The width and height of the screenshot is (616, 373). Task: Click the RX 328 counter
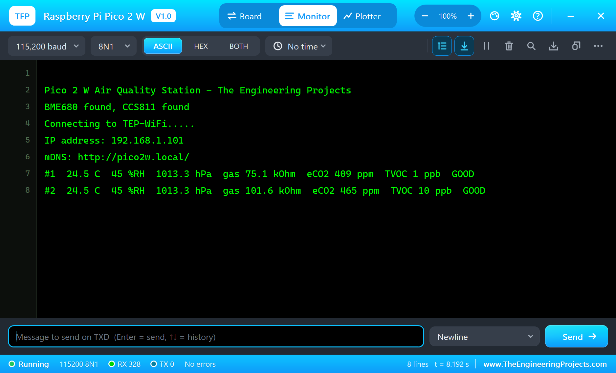coord(124,364)
